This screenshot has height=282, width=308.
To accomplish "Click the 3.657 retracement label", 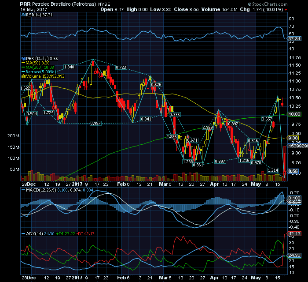I will tap(267, 119).
